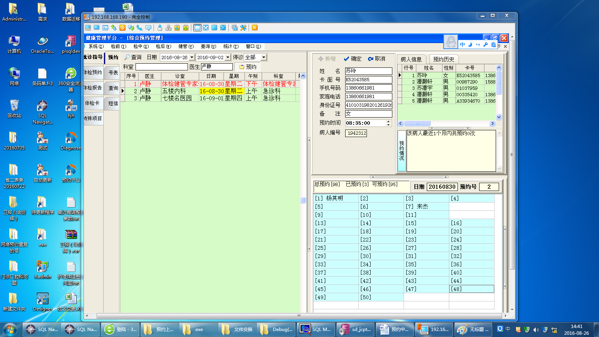Open the 检前 menu
This screenshot has height=337, width=599.
click(x=118, y=46)
